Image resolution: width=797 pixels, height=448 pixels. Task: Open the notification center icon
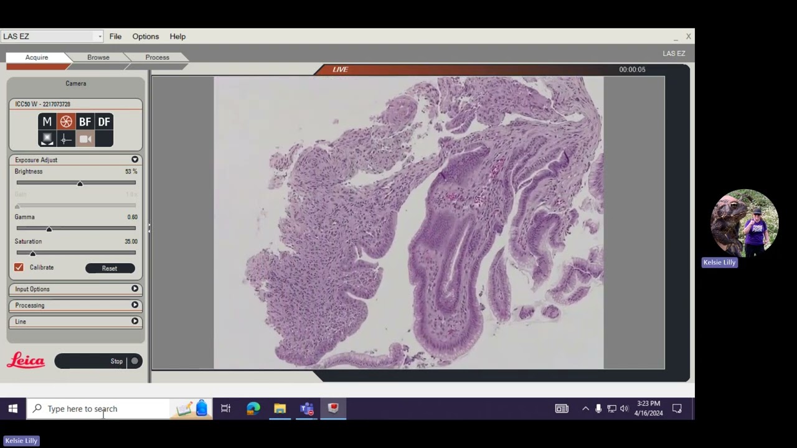click(677, 409)
